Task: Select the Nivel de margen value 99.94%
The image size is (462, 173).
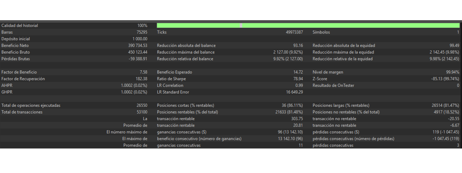Action: 453,72
